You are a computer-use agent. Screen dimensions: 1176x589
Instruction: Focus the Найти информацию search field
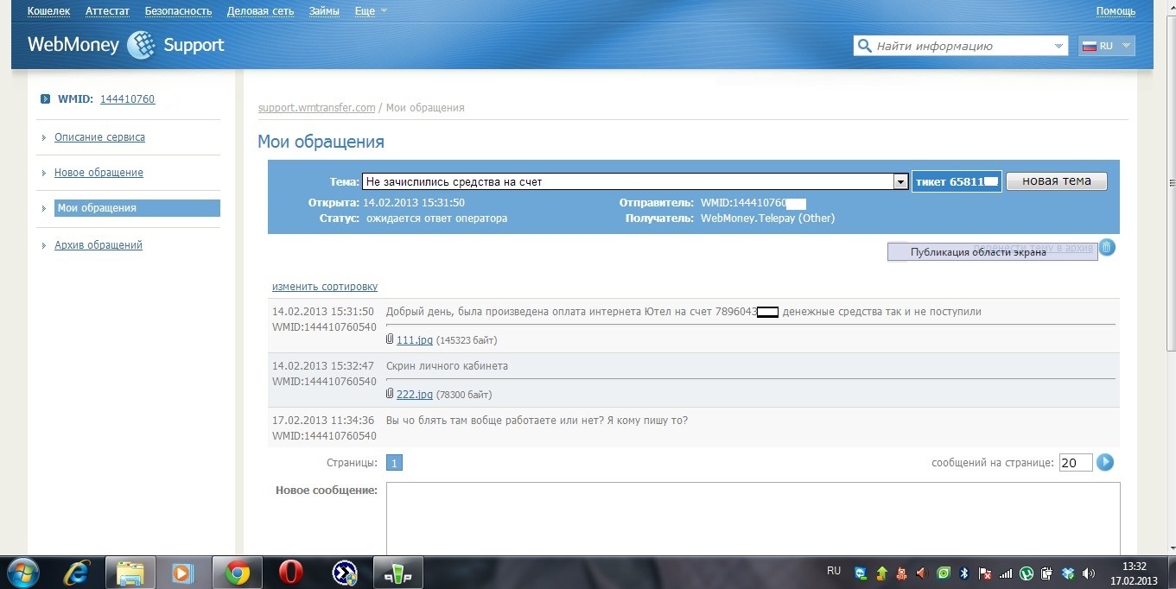click(x=961, y=46)
